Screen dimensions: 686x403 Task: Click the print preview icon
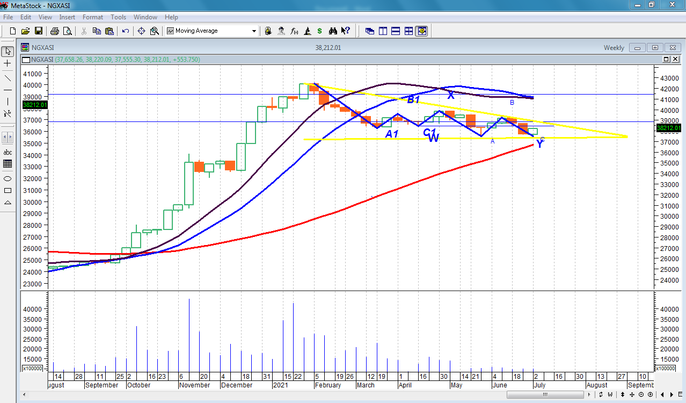coord(67,31)
